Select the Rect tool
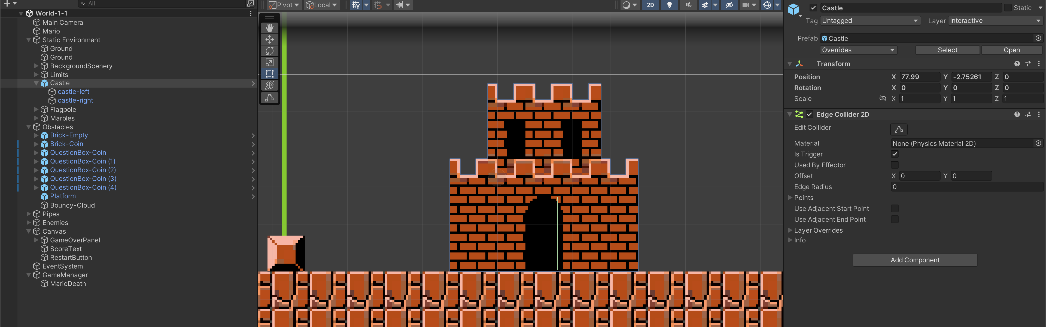 270,73
